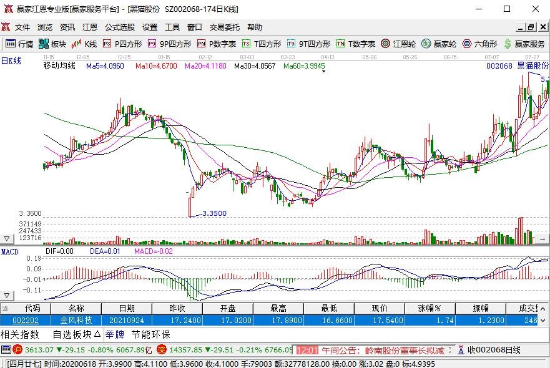Viewport: 550px width, 368px height.
Task: Expand the news ticker up-down arrows
Action: [449, 350]
